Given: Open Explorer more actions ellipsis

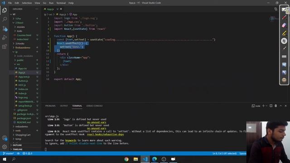Looking at the screenshot, I should click(x=37, y=9).
